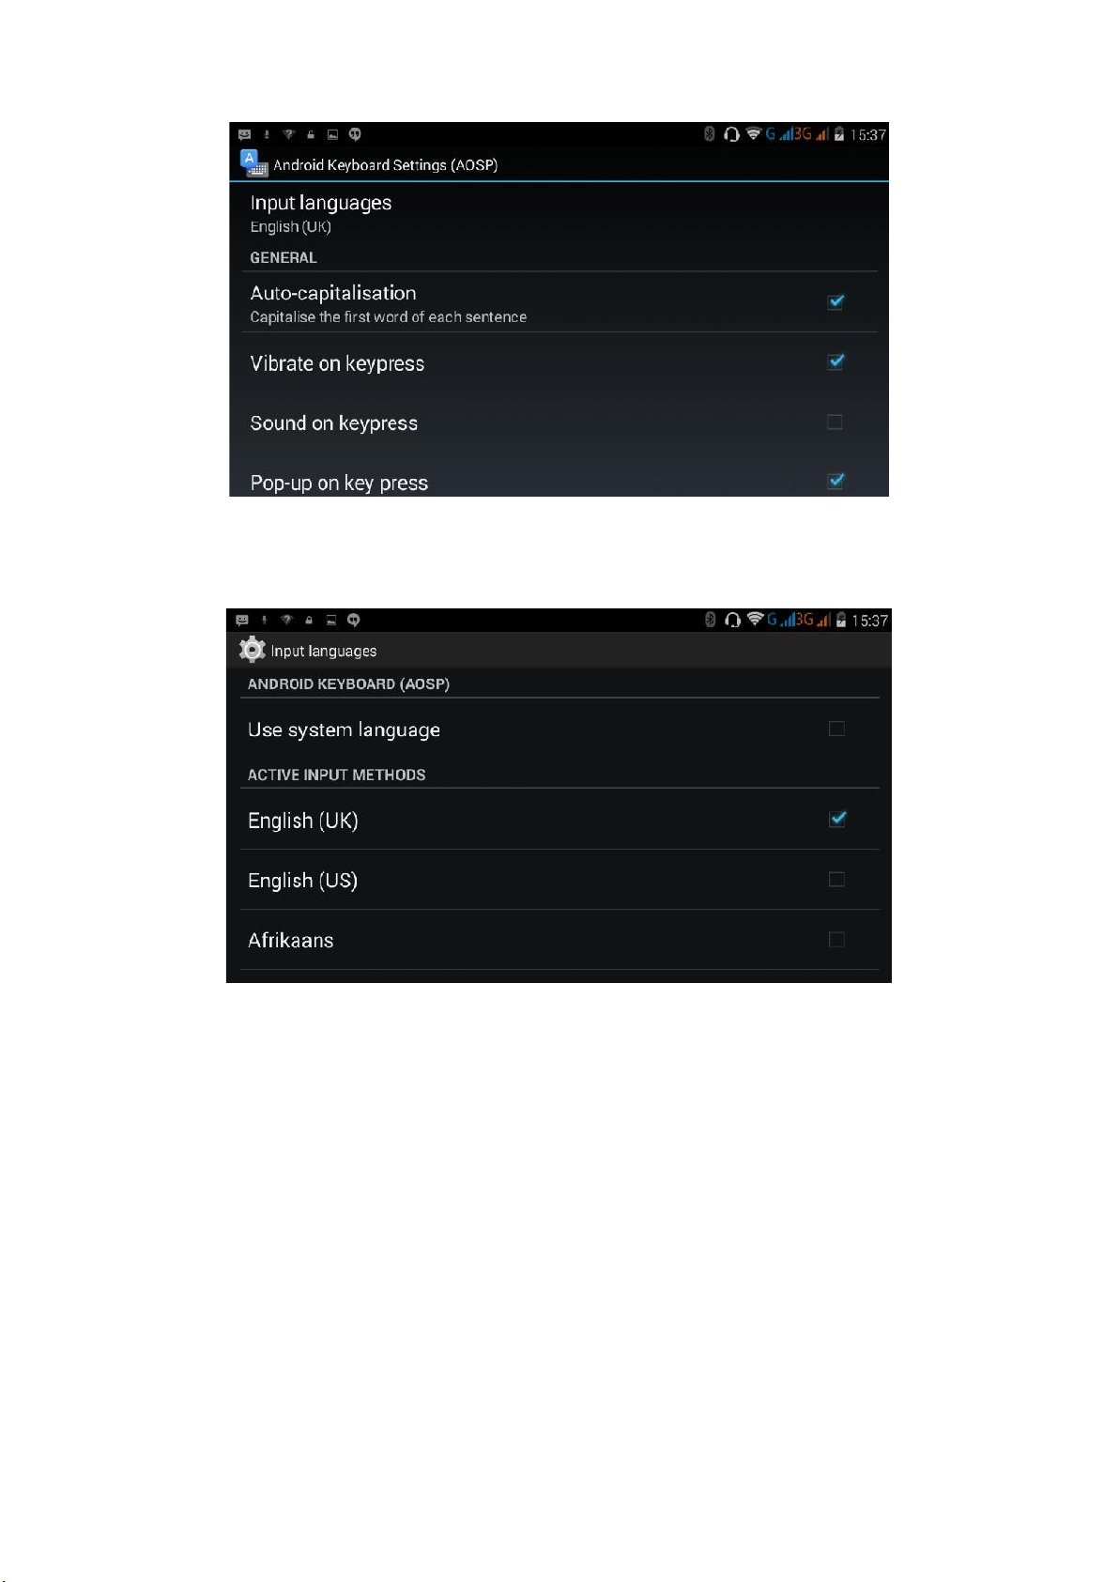The height and width of the screenshot is (1582, 1119).
Task: Uncheck Vibrate on keypress
Action: [835, 361]
